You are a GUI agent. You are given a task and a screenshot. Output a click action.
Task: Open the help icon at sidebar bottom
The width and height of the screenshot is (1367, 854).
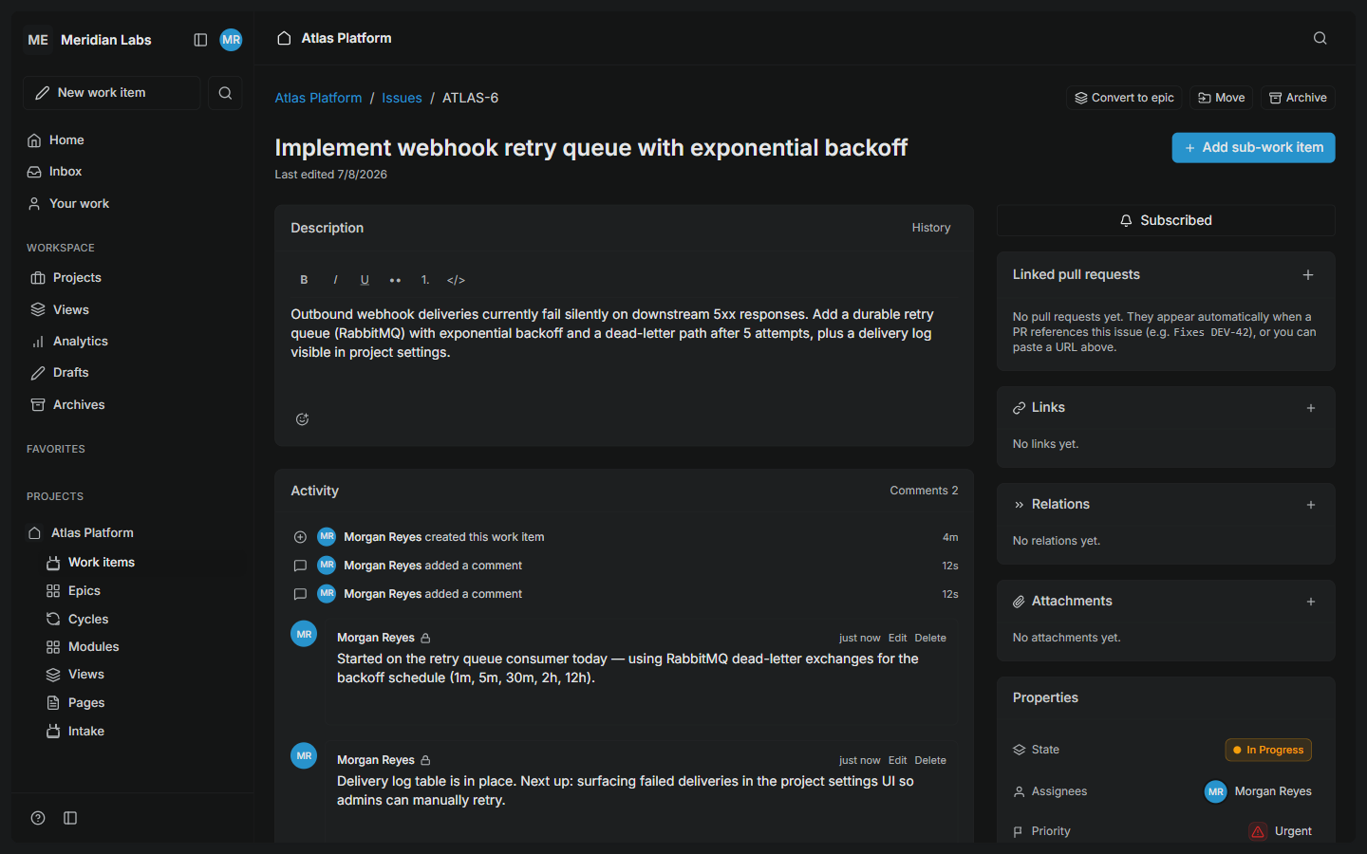tap(38, 818)
